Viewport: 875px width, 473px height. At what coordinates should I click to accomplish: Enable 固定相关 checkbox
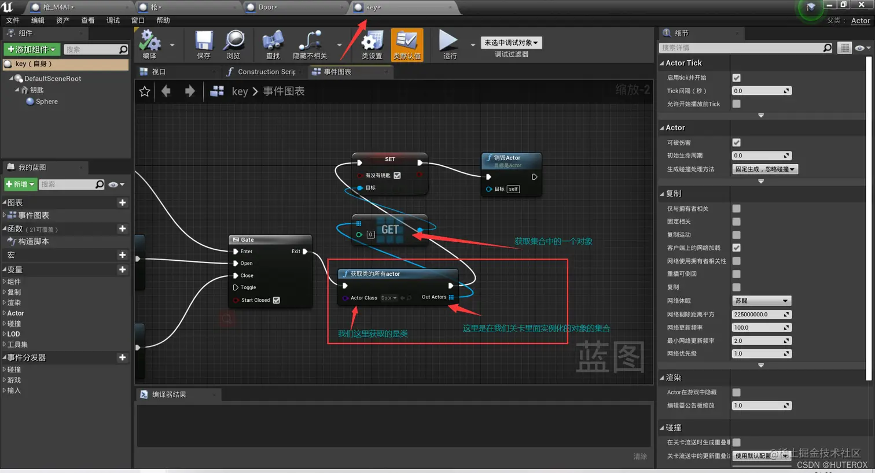pyautogui.click(x=736, y=221)
